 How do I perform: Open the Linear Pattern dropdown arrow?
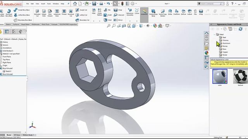[100, 21]
